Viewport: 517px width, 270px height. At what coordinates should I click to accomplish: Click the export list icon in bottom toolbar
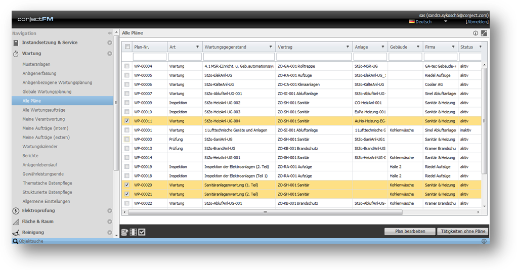point(124,232)
